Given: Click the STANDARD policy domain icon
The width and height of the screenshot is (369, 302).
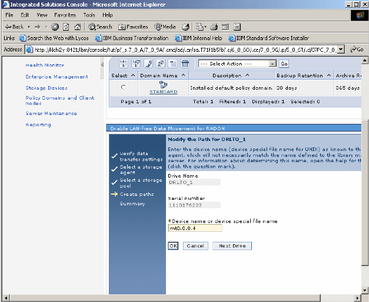Looking at the screenshot, I should click(x=163, y=84).
